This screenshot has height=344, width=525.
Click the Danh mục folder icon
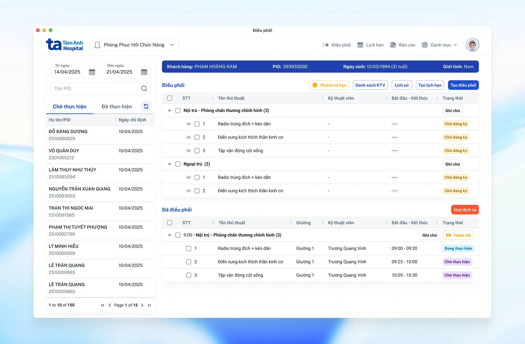point(425,45)
